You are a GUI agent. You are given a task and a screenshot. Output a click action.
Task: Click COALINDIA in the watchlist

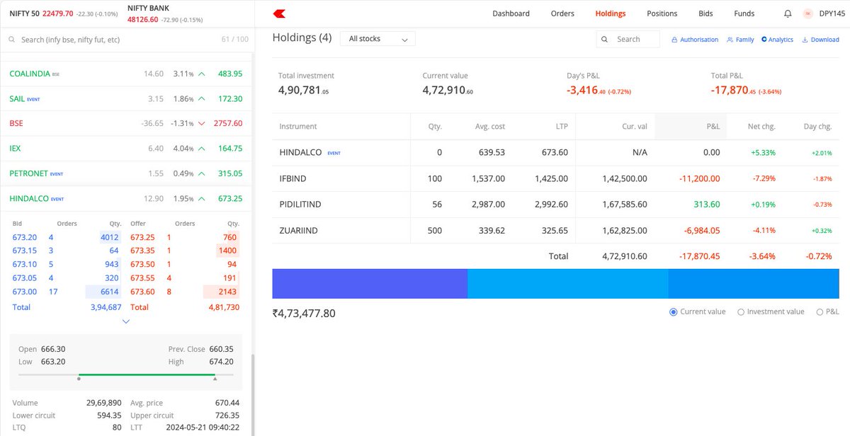[29, 74]
